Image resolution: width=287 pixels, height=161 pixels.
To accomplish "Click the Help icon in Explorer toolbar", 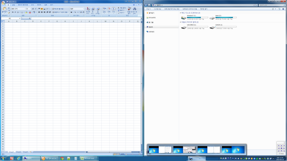I will (283, 9).
